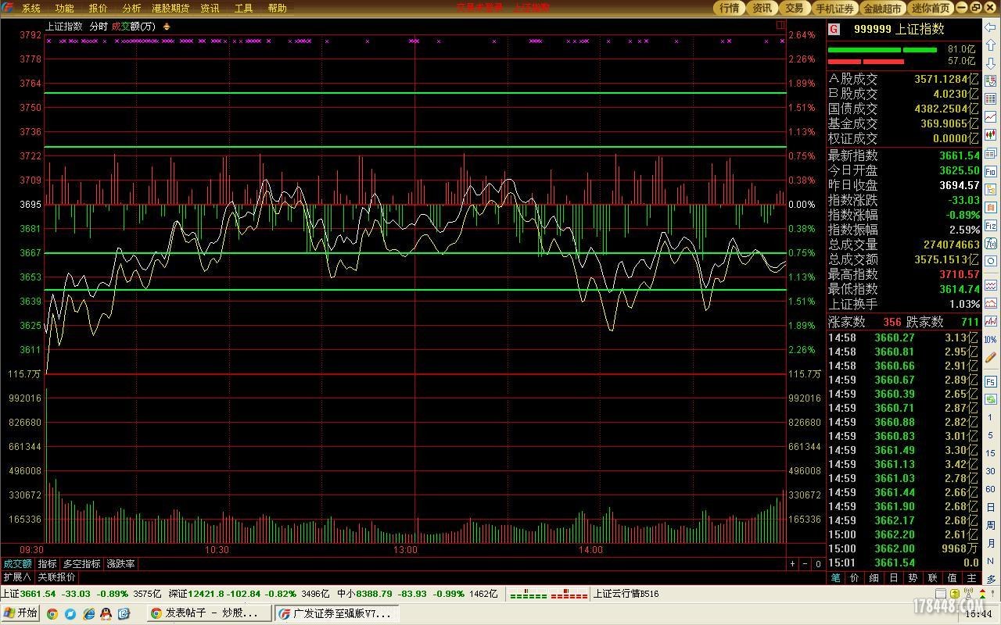This screenshot has width=1001, height=625.
Task: Open the 报价 menu
Action: (x=99, y=8)
